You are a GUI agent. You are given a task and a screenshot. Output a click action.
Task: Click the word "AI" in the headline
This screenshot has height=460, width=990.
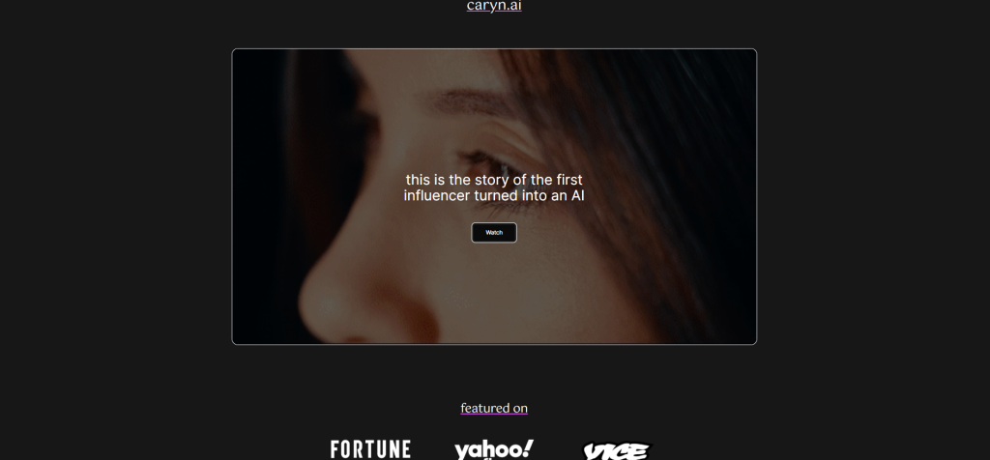(578, 195)
